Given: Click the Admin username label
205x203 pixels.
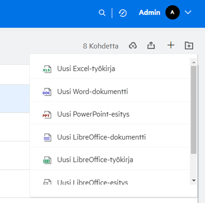Looking at the screenshot, I should [150, 12].
